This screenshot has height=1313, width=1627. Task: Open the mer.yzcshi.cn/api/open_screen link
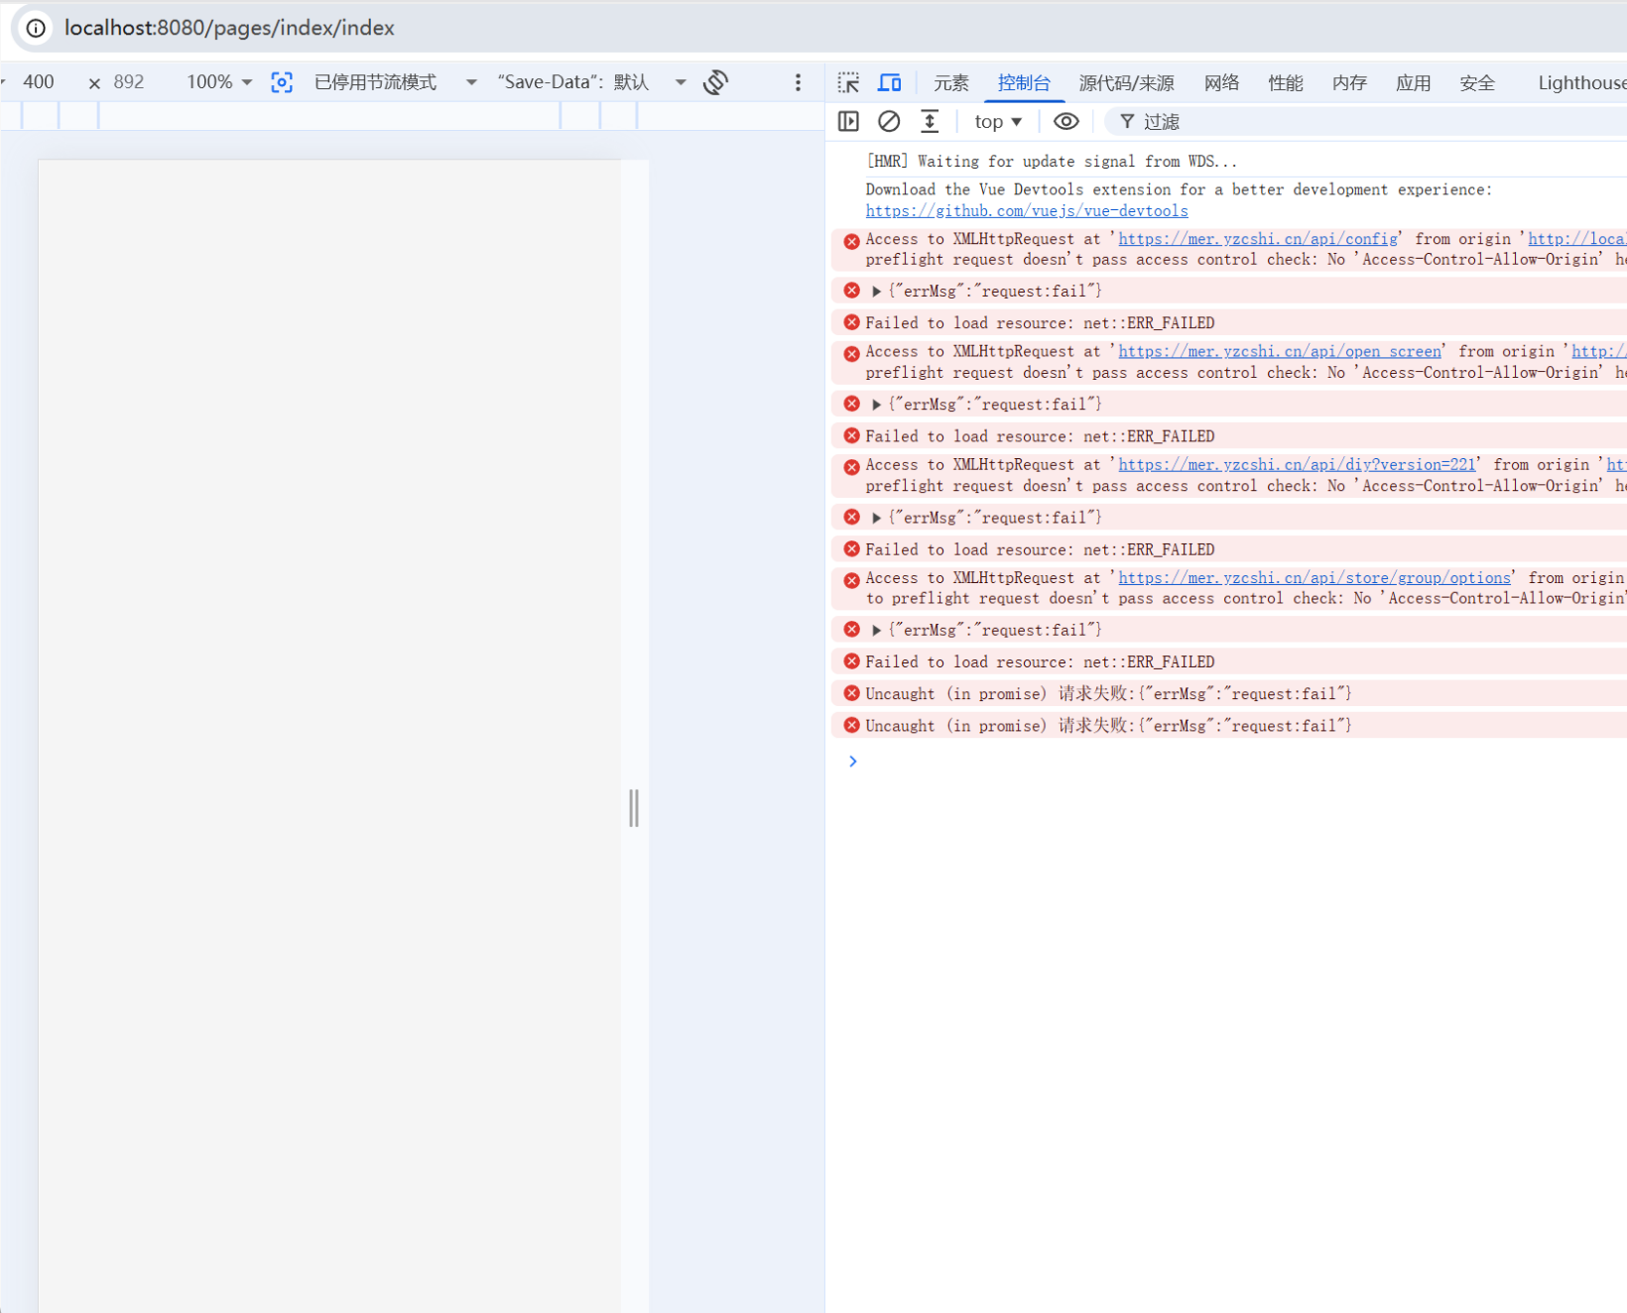click(x=1280, y=351)
